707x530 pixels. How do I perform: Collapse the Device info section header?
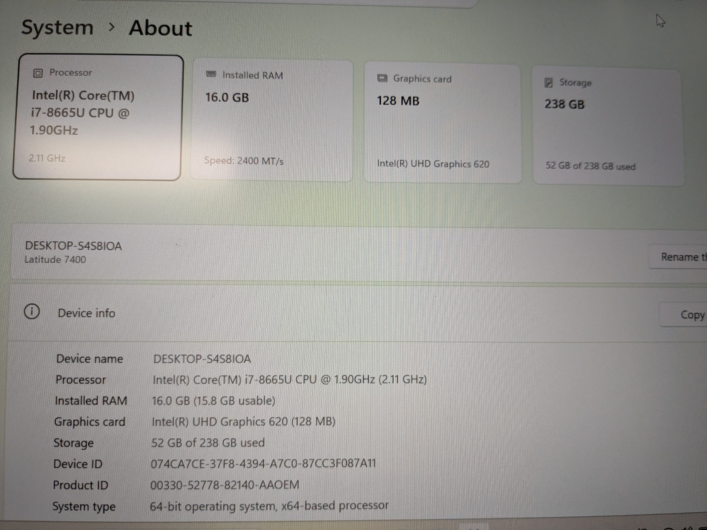point(358,314)
